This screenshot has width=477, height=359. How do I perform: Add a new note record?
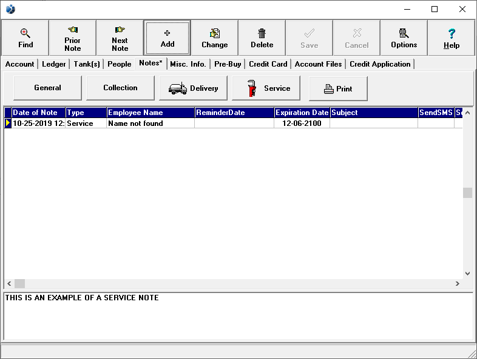point(167,38)
